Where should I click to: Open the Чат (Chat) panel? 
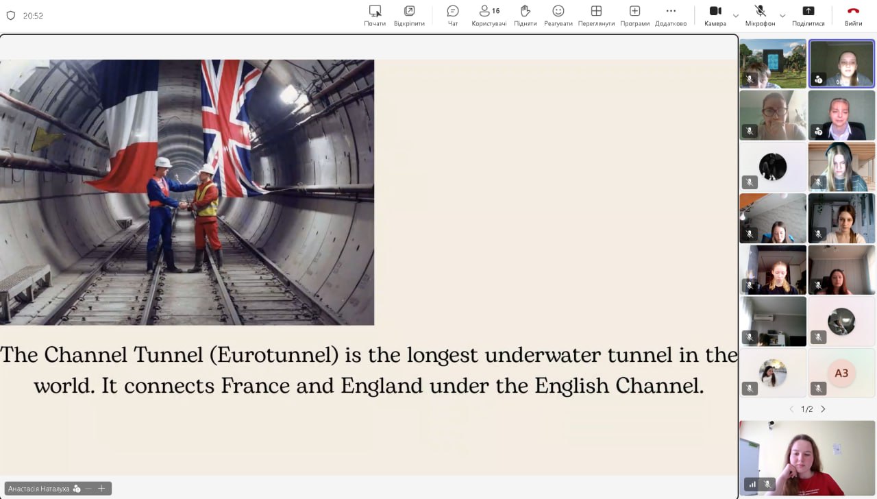[x=452, y=15]
